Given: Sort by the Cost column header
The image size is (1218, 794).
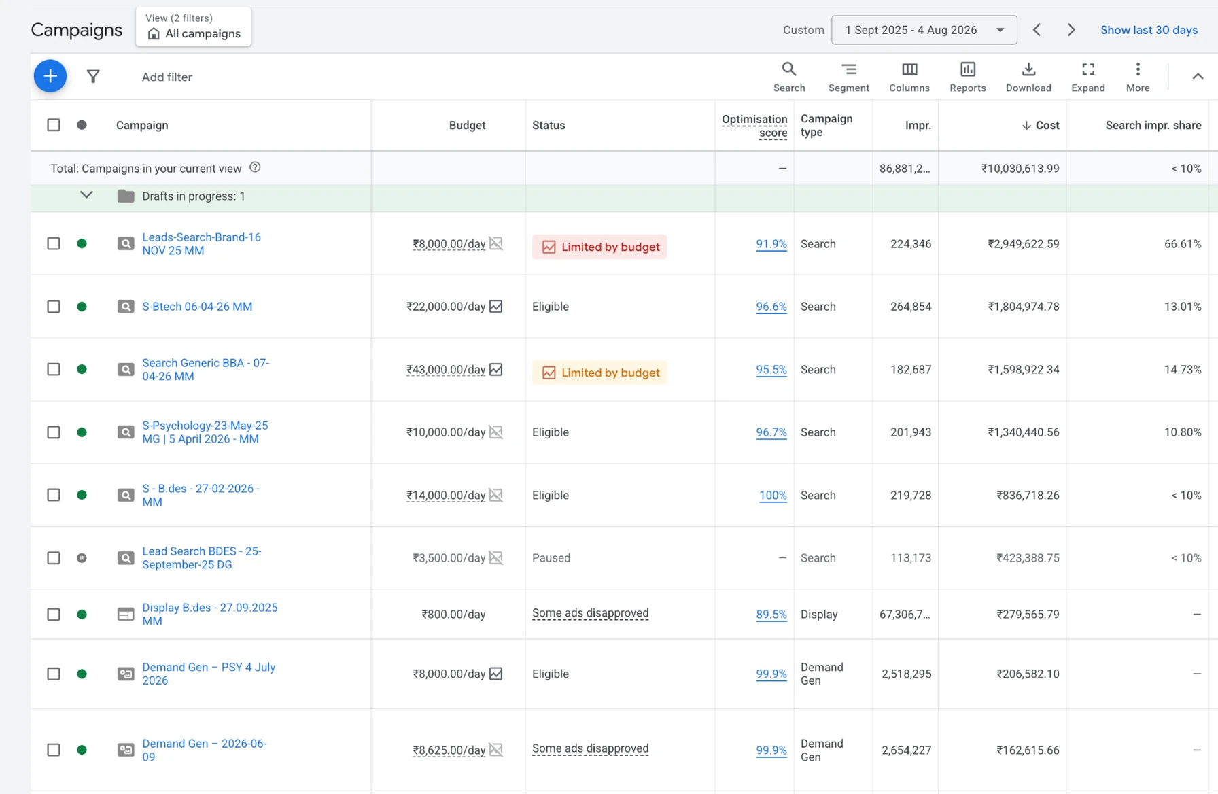Looking at the screenshot, I should 1040,125.
